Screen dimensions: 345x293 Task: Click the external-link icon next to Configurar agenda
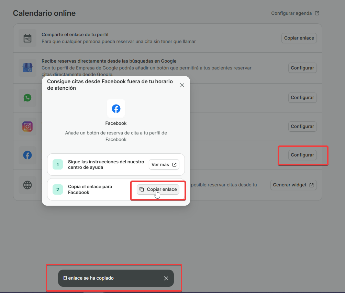(316, 13)
